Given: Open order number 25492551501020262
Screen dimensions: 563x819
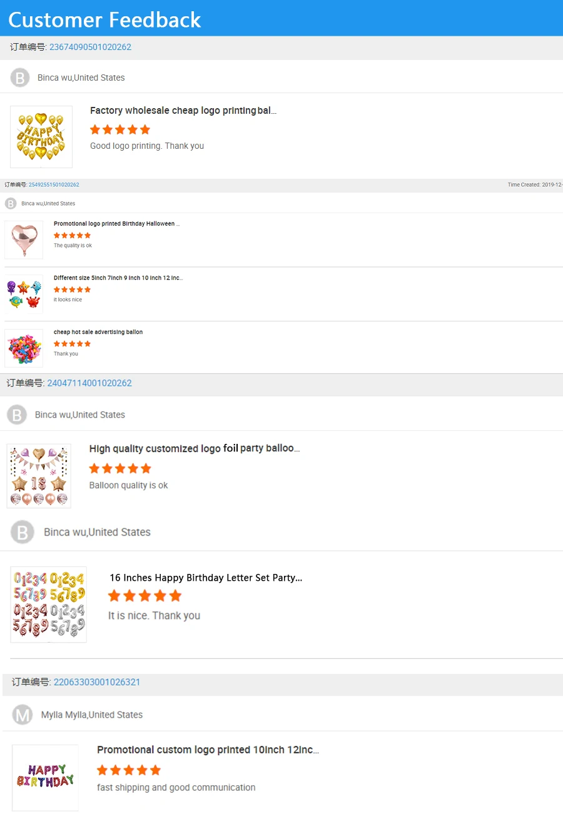Looking at the screenshot, I should 54,185.
